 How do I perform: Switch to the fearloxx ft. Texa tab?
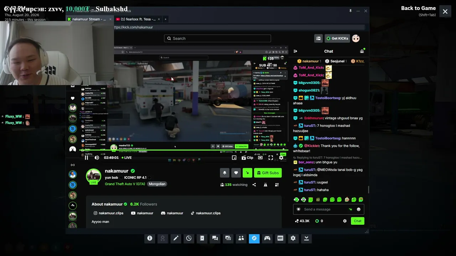click(x=138, y=19)
